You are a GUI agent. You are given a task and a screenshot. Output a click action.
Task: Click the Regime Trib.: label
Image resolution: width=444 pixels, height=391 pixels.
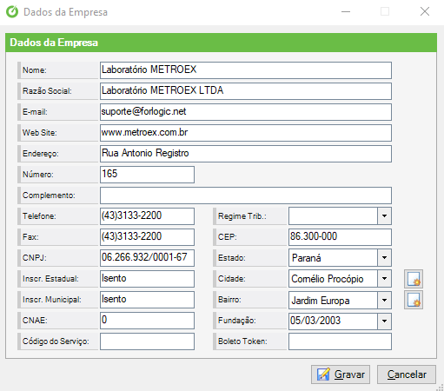[242, 216]
